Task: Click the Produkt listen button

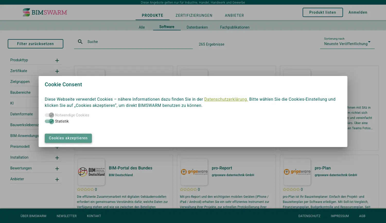Action: tap(323, 12)
